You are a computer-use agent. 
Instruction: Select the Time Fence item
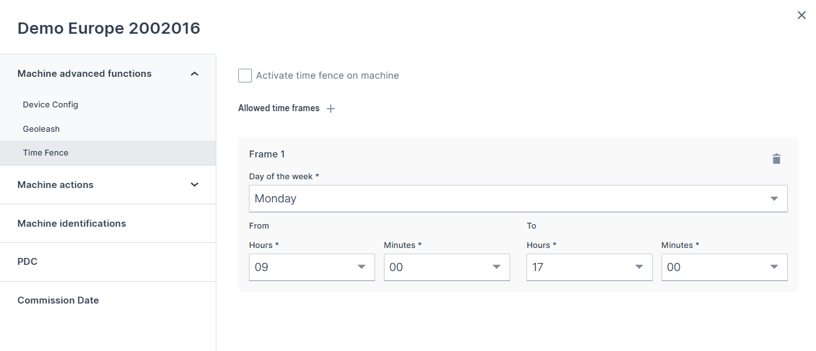46,153
